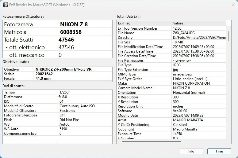This screenshot has width=238, height=158.
Task: Select File Permissions value -rw-rw-rw-
Action: (182, 61)
